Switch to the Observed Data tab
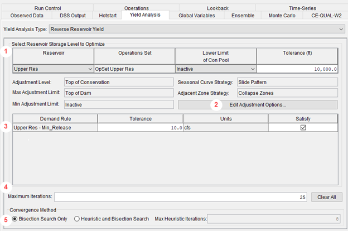Screen dimensions: 348x231 27,16
